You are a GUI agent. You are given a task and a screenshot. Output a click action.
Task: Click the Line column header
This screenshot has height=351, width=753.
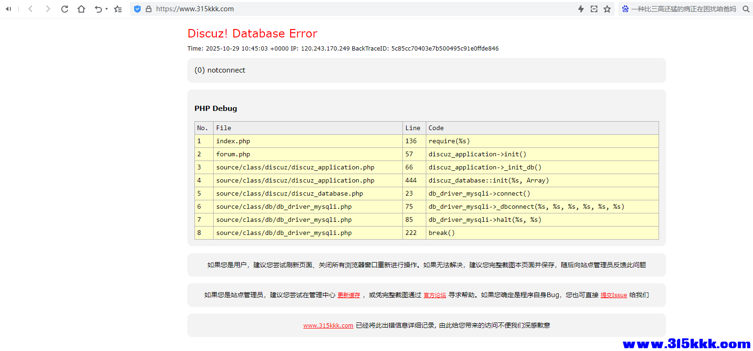414,128
